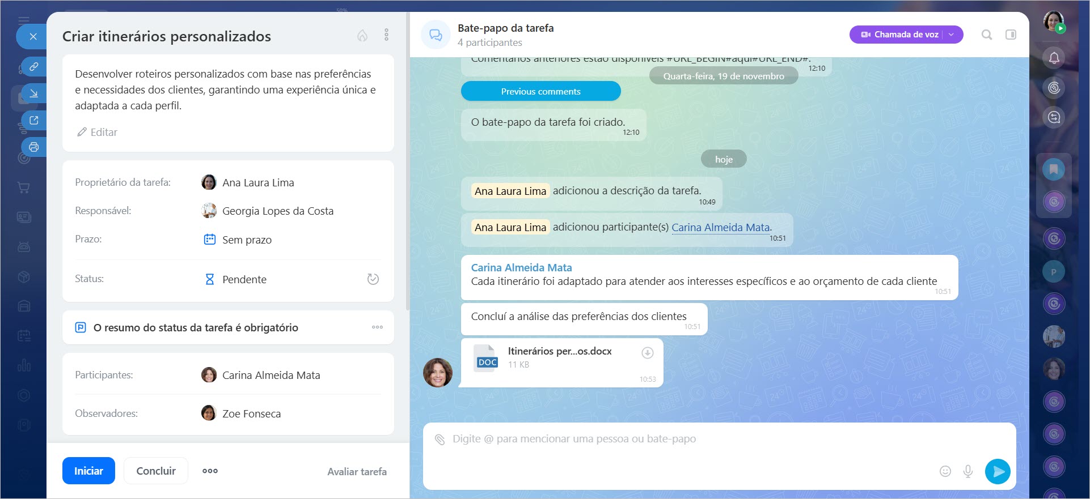Open the vertical three-dot task menu
This screenshot has width=1090, height=499.
tap(386, 35)
